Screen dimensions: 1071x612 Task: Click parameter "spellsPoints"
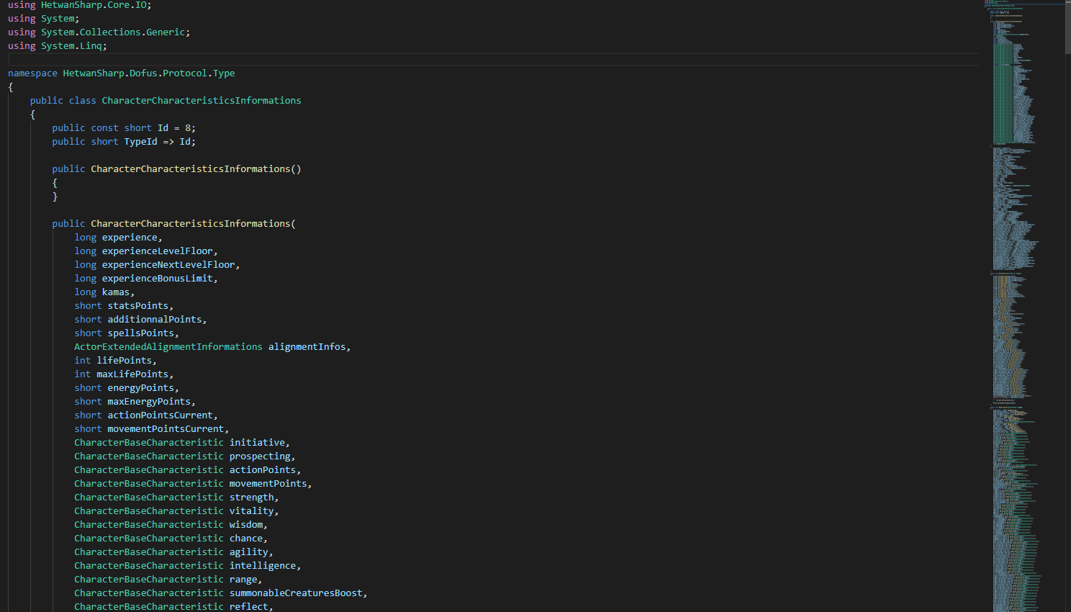point(140,333)
